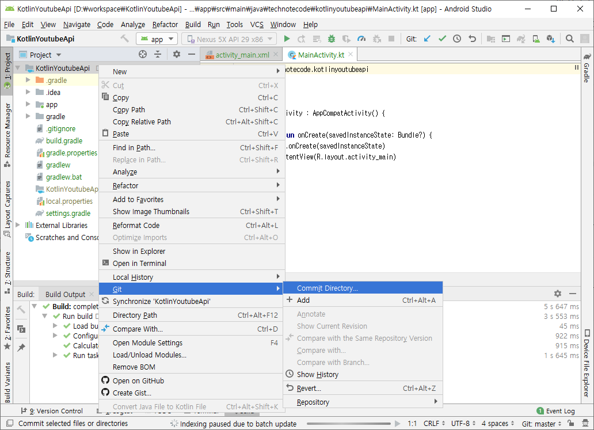
Task: Click the 4 spaces indent setting
Action: [x=498, y=423]
